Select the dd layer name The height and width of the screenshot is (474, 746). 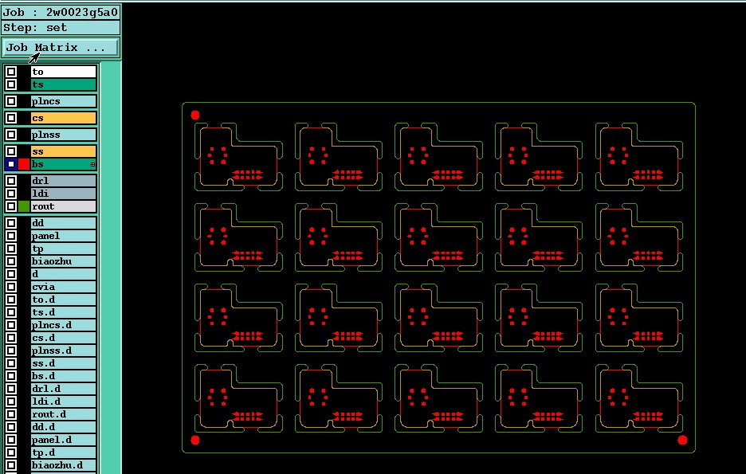pos(63,223)
